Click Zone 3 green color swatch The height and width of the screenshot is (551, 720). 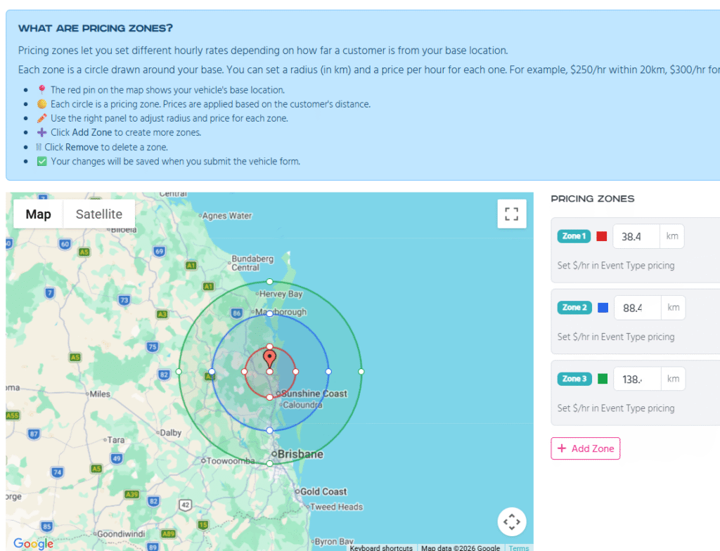pos(603,379)
